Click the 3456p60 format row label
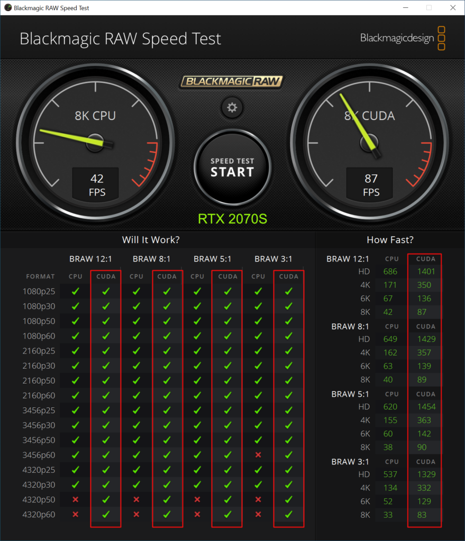 tap(39, 455)
